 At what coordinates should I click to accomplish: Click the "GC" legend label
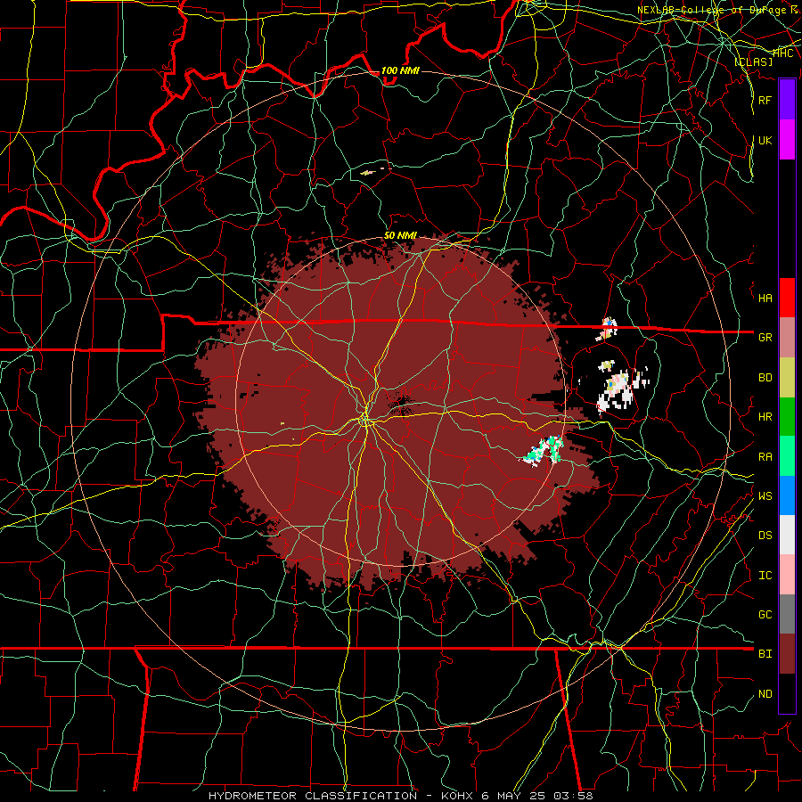point(765,615)
